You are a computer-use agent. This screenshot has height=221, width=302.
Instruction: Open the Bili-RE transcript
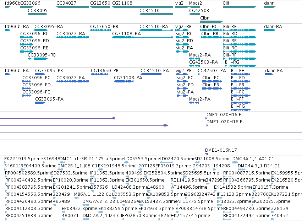[x=240, y=30]
